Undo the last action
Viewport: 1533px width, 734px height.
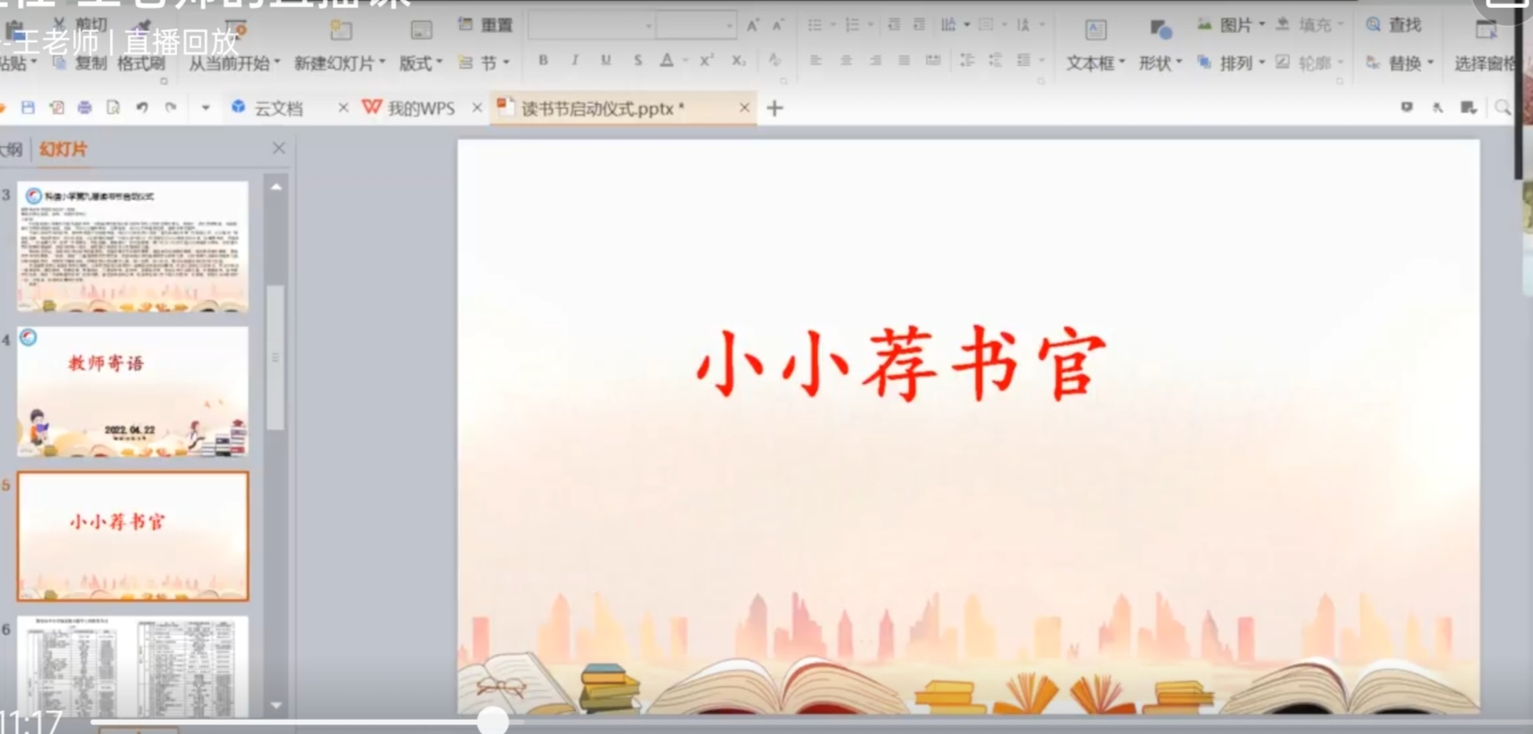coord(142,108)
